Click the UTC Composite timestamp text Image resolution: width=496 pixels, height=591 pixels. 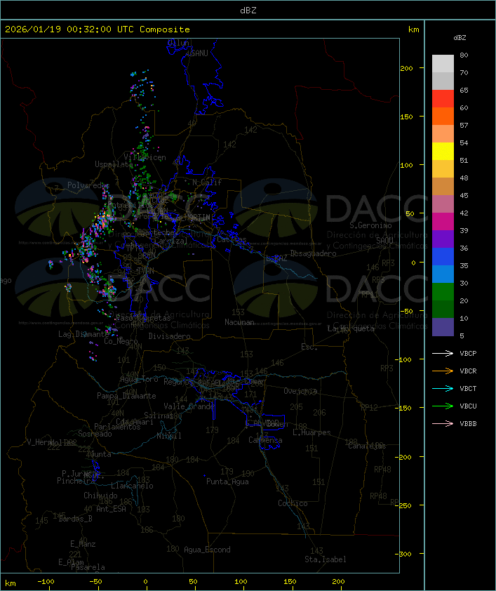[x=98, y=29]
